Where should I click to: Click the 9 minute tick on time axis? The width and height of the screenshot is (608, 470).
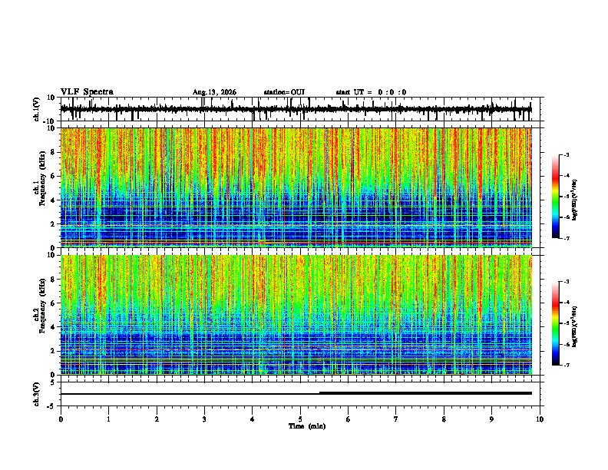491,419
